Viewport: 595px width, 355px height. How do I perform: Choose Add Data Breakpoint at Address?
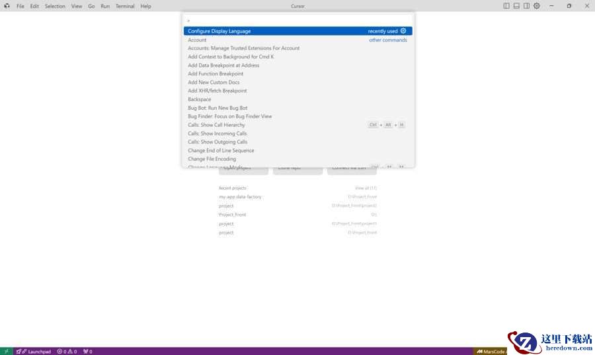[x=298, y=65]
